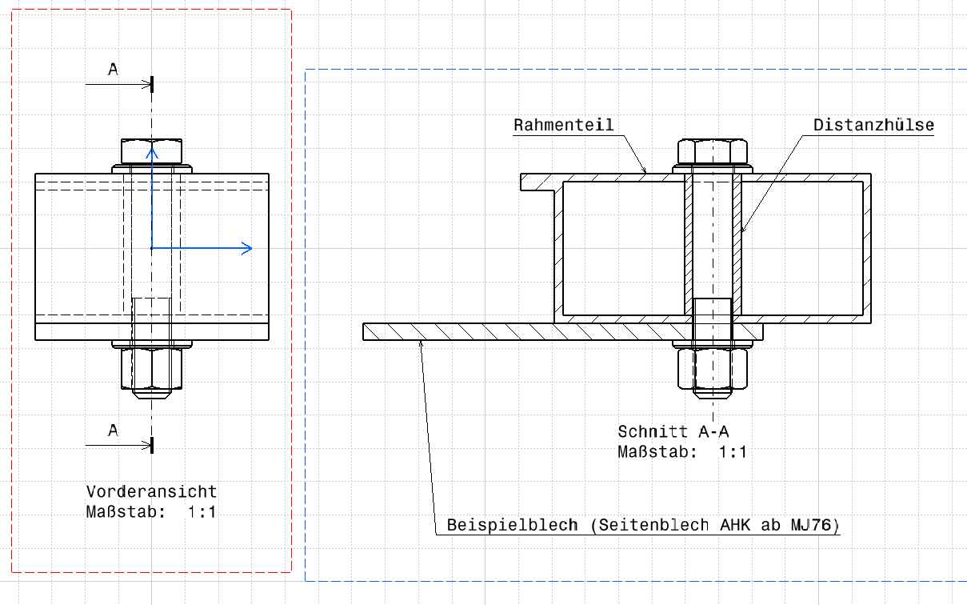The height and width of the screenshot is (605, 967).
Task: Select the Rahmenteil annotation text
Action: (563, 126)
